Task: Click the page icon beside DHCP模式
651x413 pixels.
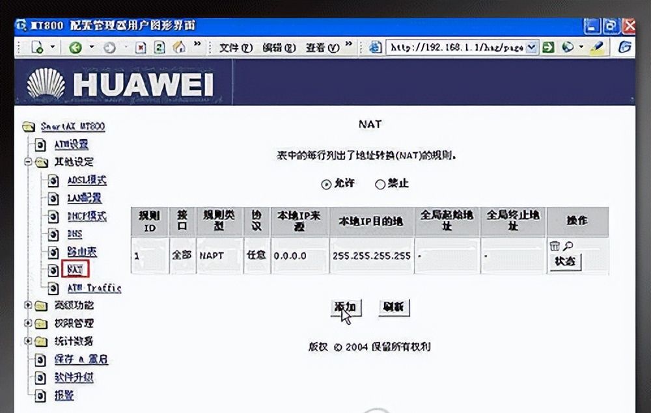Action: (x=53, y=217)
